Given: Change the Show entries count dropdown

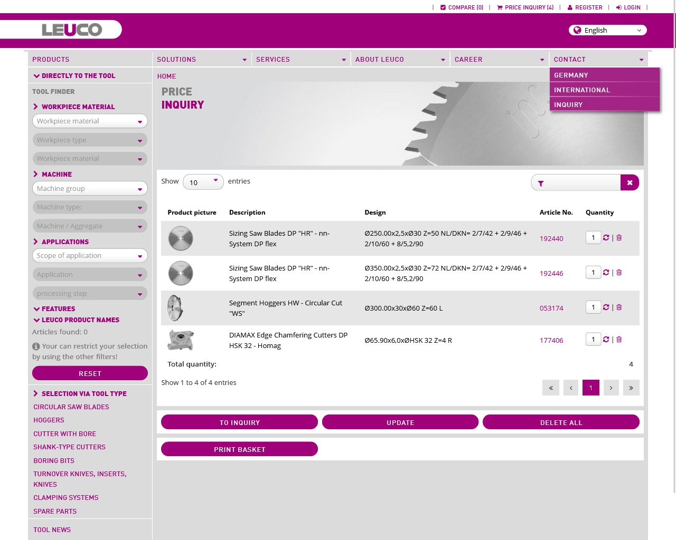Looking at the screenshot, I should pos(203,182).
